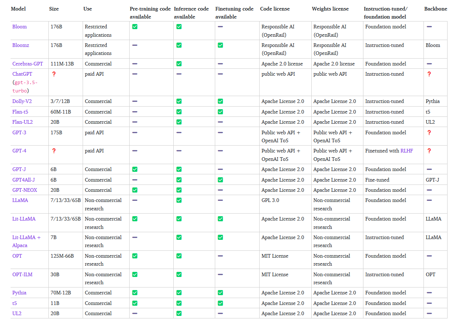Image resolution: width=465 pixels, height=333 pixels.
Task: Select the OPT-ILM finetuning code dash
Action: click(220, 274)
